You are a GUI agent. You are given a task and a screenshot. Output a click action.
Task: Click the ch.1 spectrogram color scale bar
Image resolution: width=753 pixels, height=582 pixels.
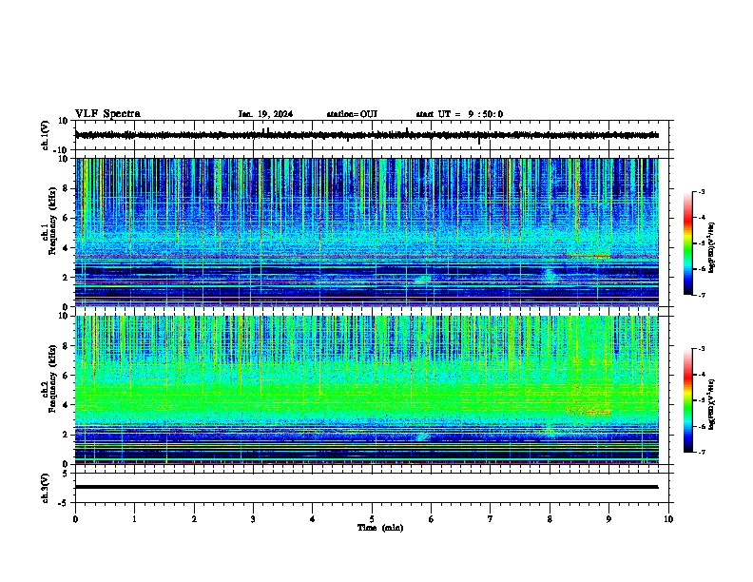click(x=688, y=243)
